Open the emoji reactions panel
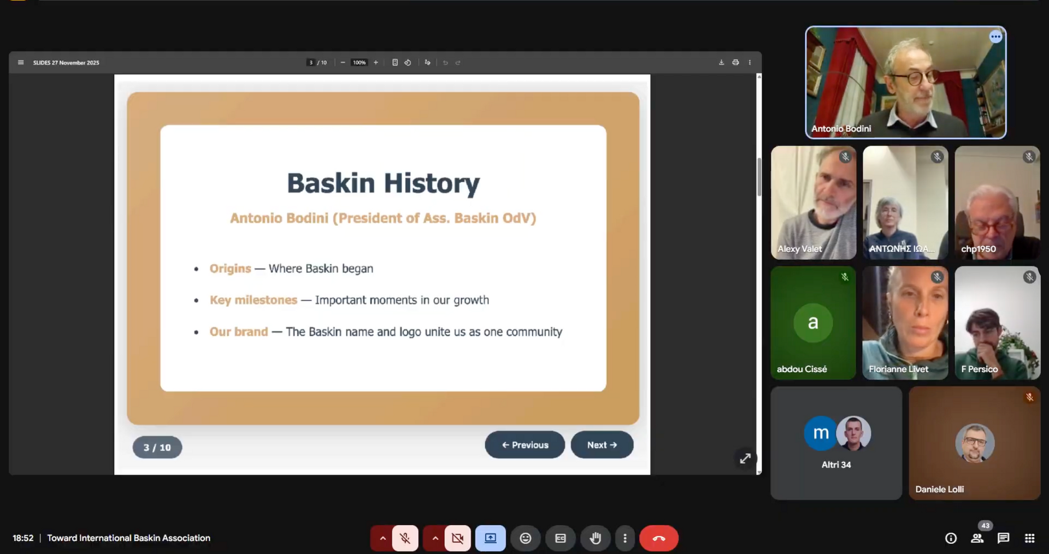Image resolution: width=1049 pixels, height=554 pixels. pyautogui.click(x=526, y=538)
